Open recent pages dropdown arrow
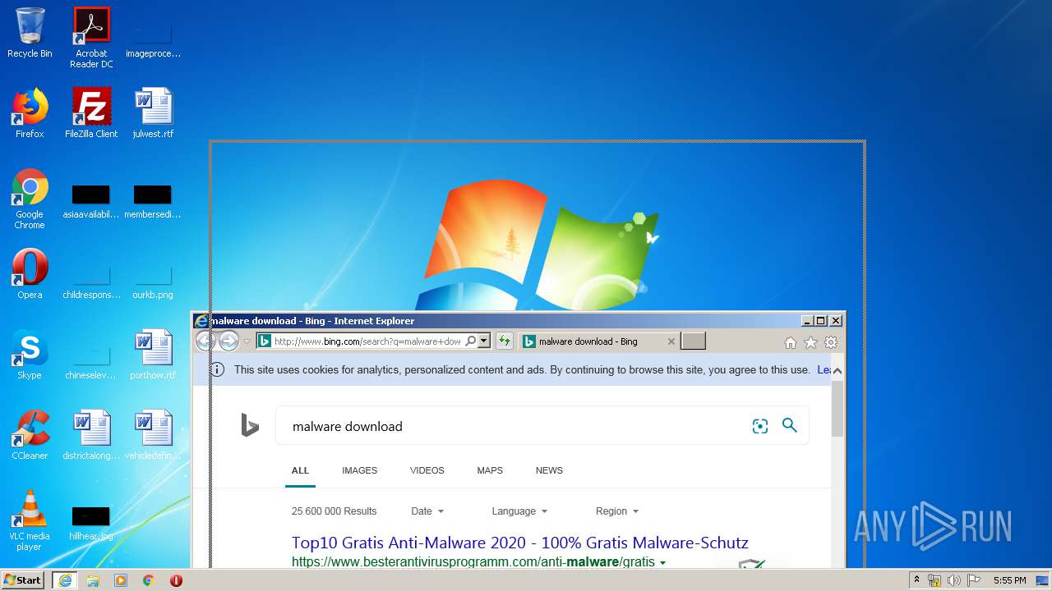 click(x=247, y=342)
